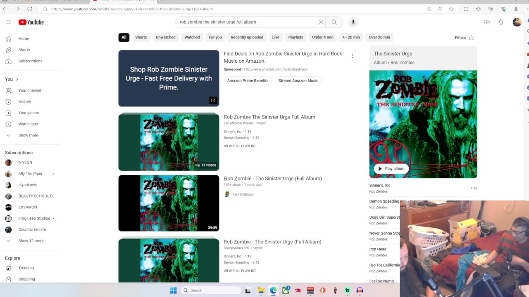529x297 pixels.
Task: Start voice search with the microphone
Action: point(353,22)
